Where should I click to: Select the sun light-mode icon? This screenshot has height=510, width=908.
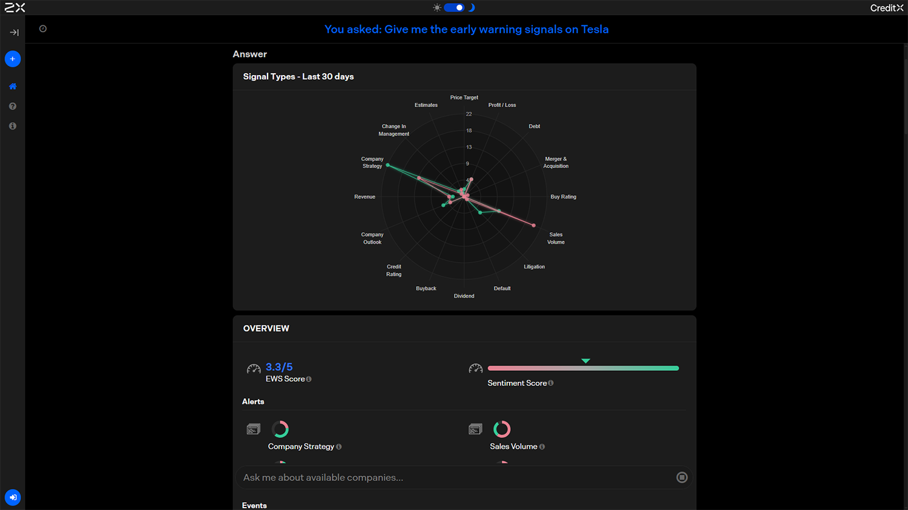437,8
